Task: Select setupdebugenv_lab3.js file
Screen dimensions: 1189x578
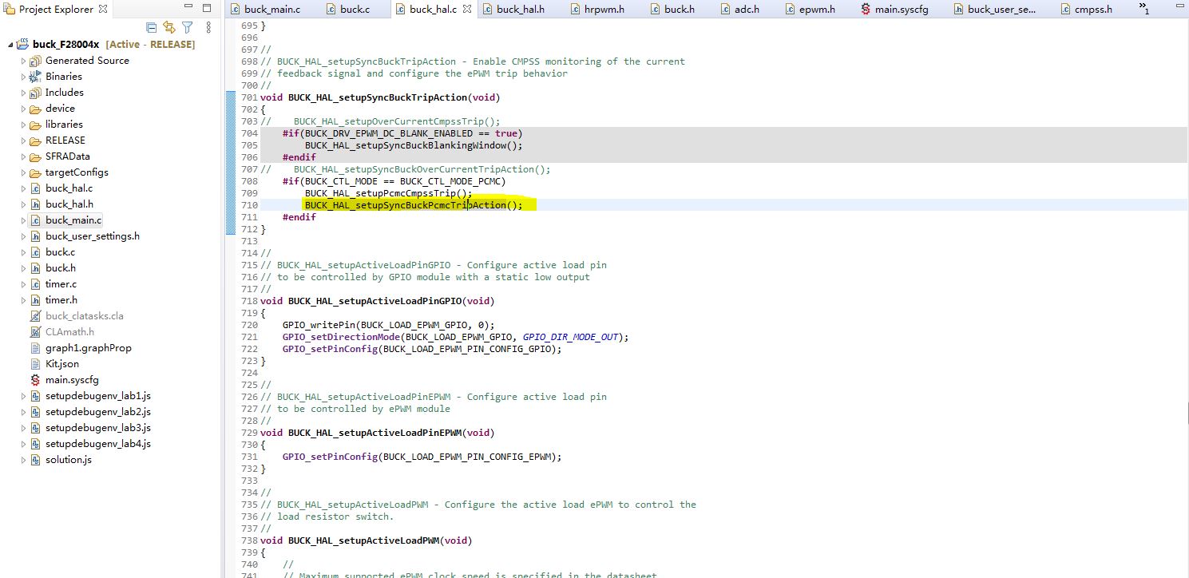Action: [97, 428]
